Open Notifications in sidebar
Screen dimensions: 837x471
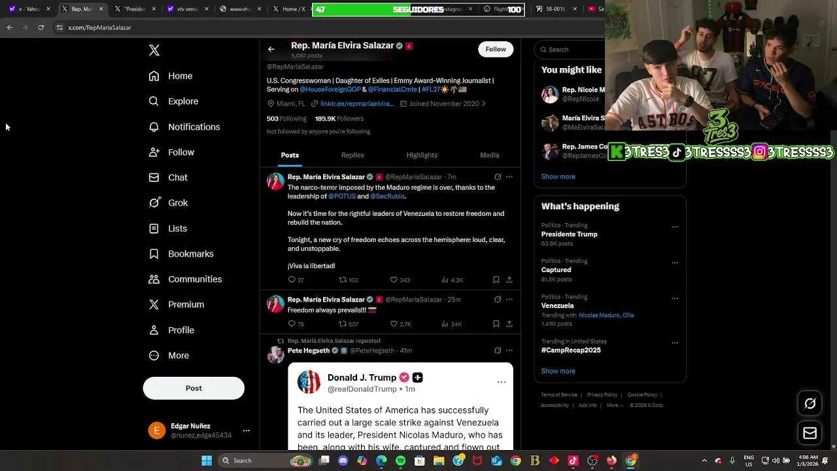coord(184,127)
